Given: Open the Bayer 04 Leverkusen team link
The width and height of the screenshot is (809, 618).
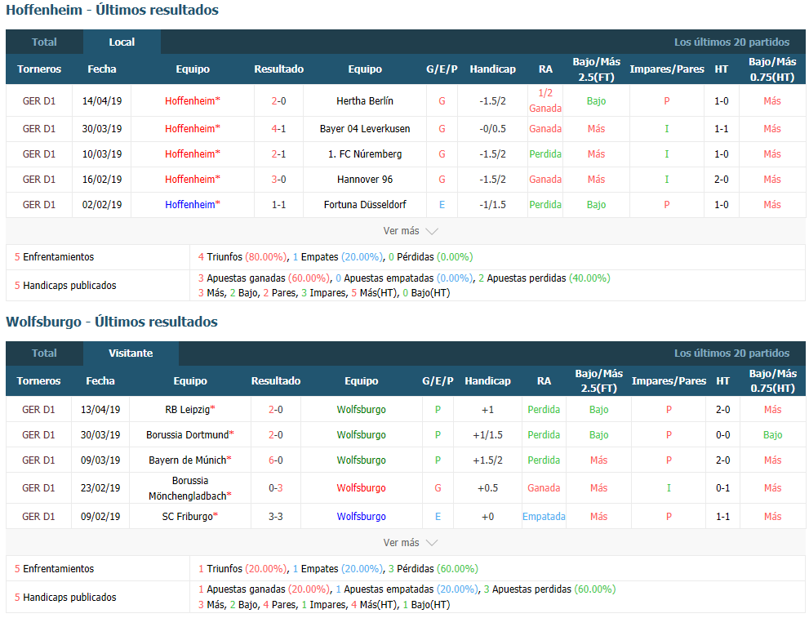Looking at the screenshot, I should tap(365, 129).
